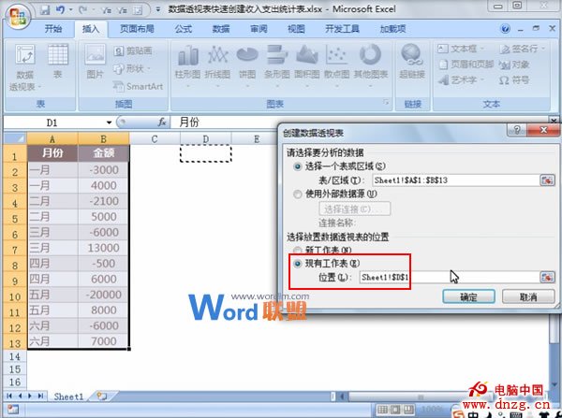Click the fx insert function icon
The image size is (562, 418).
(x=162, y=123)
